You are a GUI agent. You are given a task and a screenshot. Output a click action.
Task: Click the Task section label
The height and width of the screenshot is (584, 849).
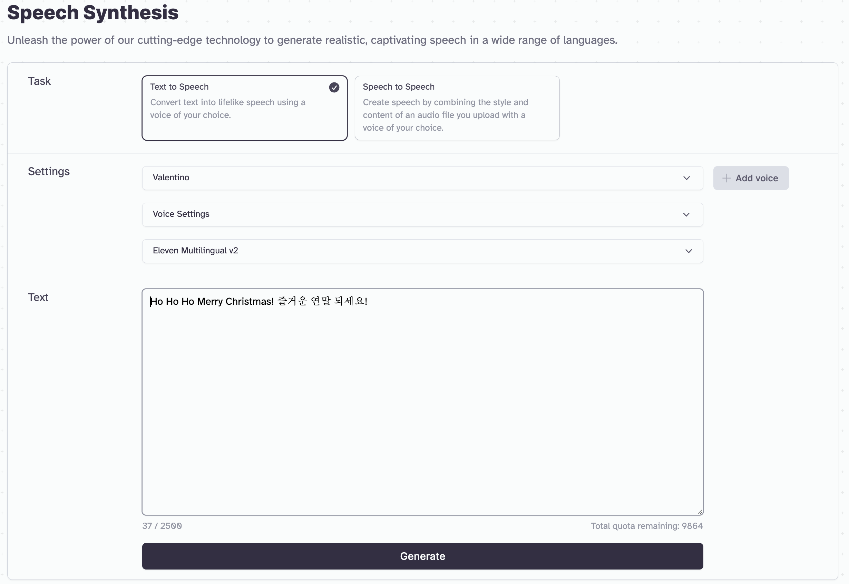pos(39,81)
